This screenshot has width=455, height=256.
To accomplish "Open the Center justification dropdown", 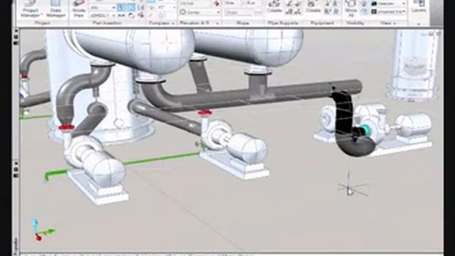I will (200, 12).
